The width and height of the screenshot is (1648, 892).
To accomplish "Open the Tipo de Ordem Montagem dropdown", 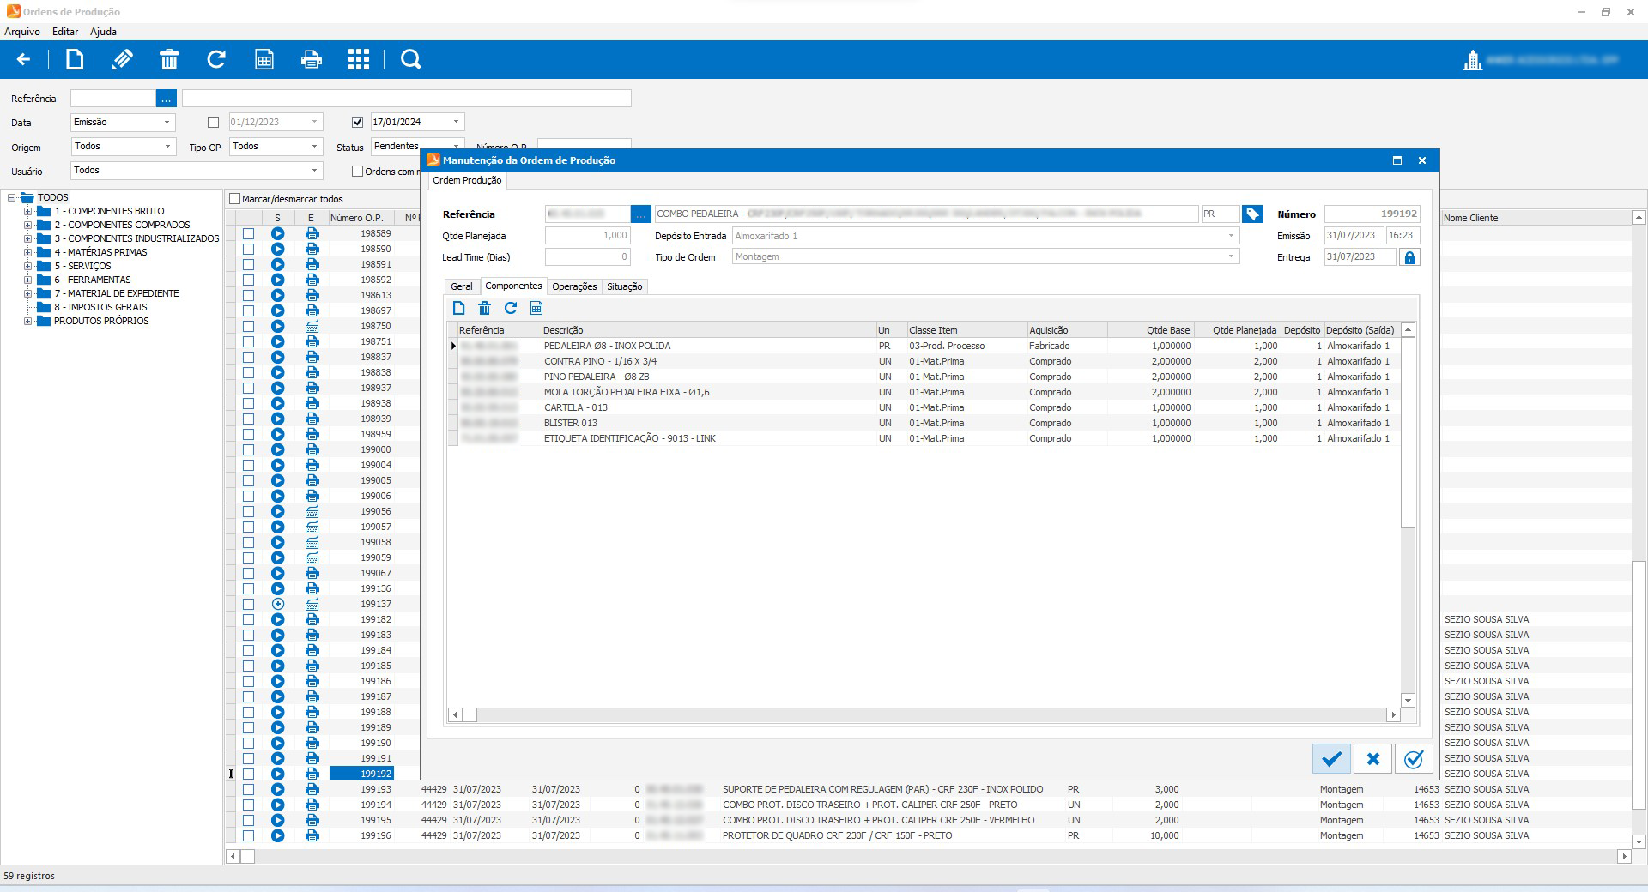I will click(1231, 256).
